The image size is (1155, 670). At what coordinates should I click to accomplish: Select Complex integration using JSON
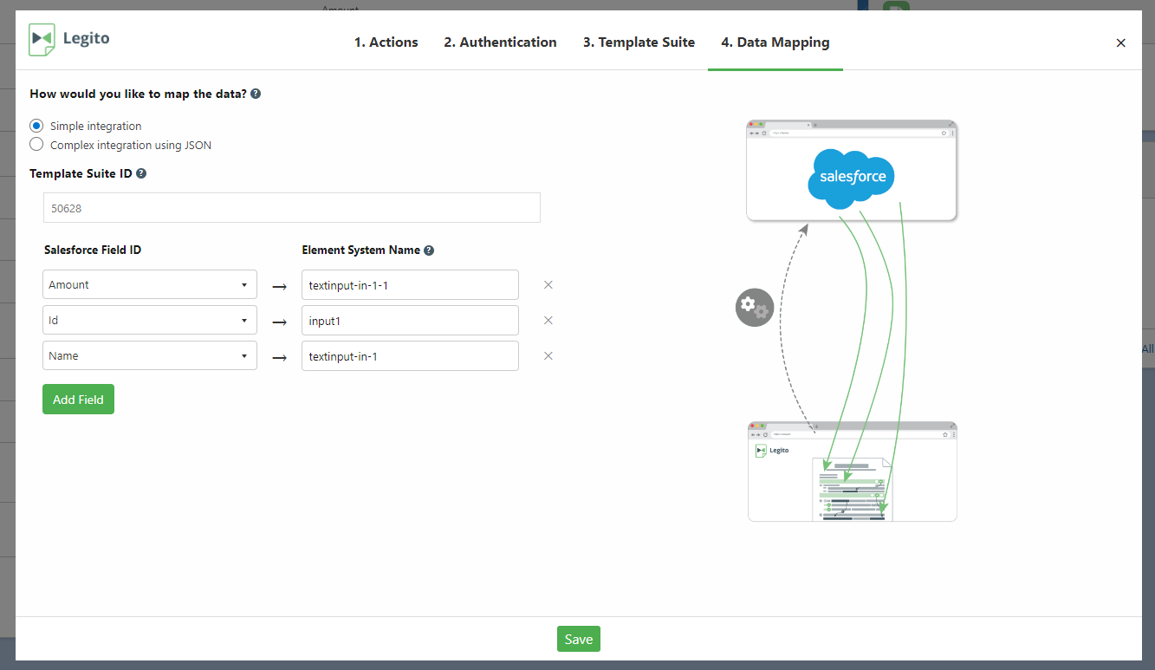(x=36, y=145)
